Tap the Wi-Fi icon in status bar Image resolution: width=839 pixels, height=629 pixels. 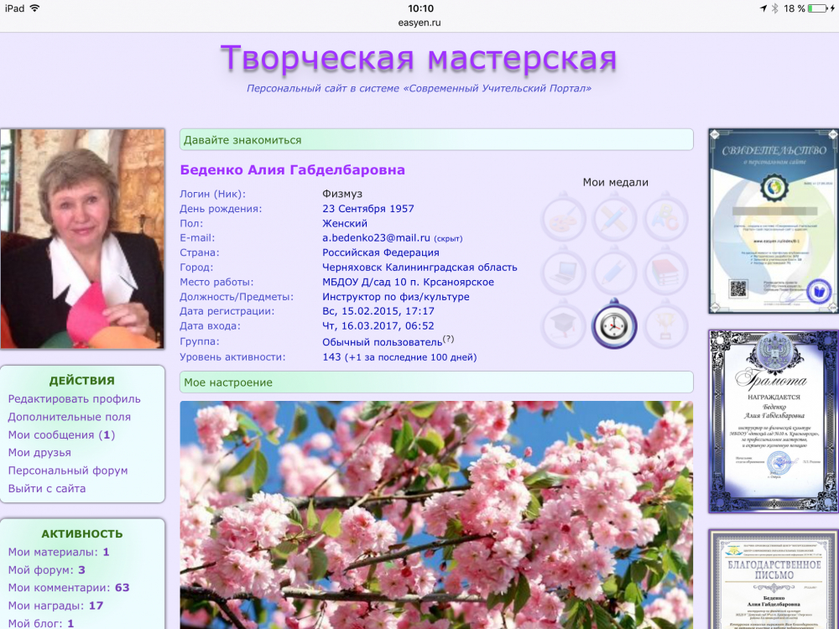tap(34, 8)
